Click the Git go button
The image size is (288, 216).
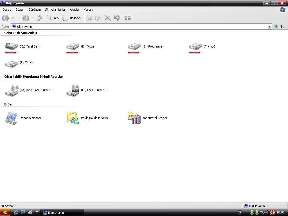279,26
